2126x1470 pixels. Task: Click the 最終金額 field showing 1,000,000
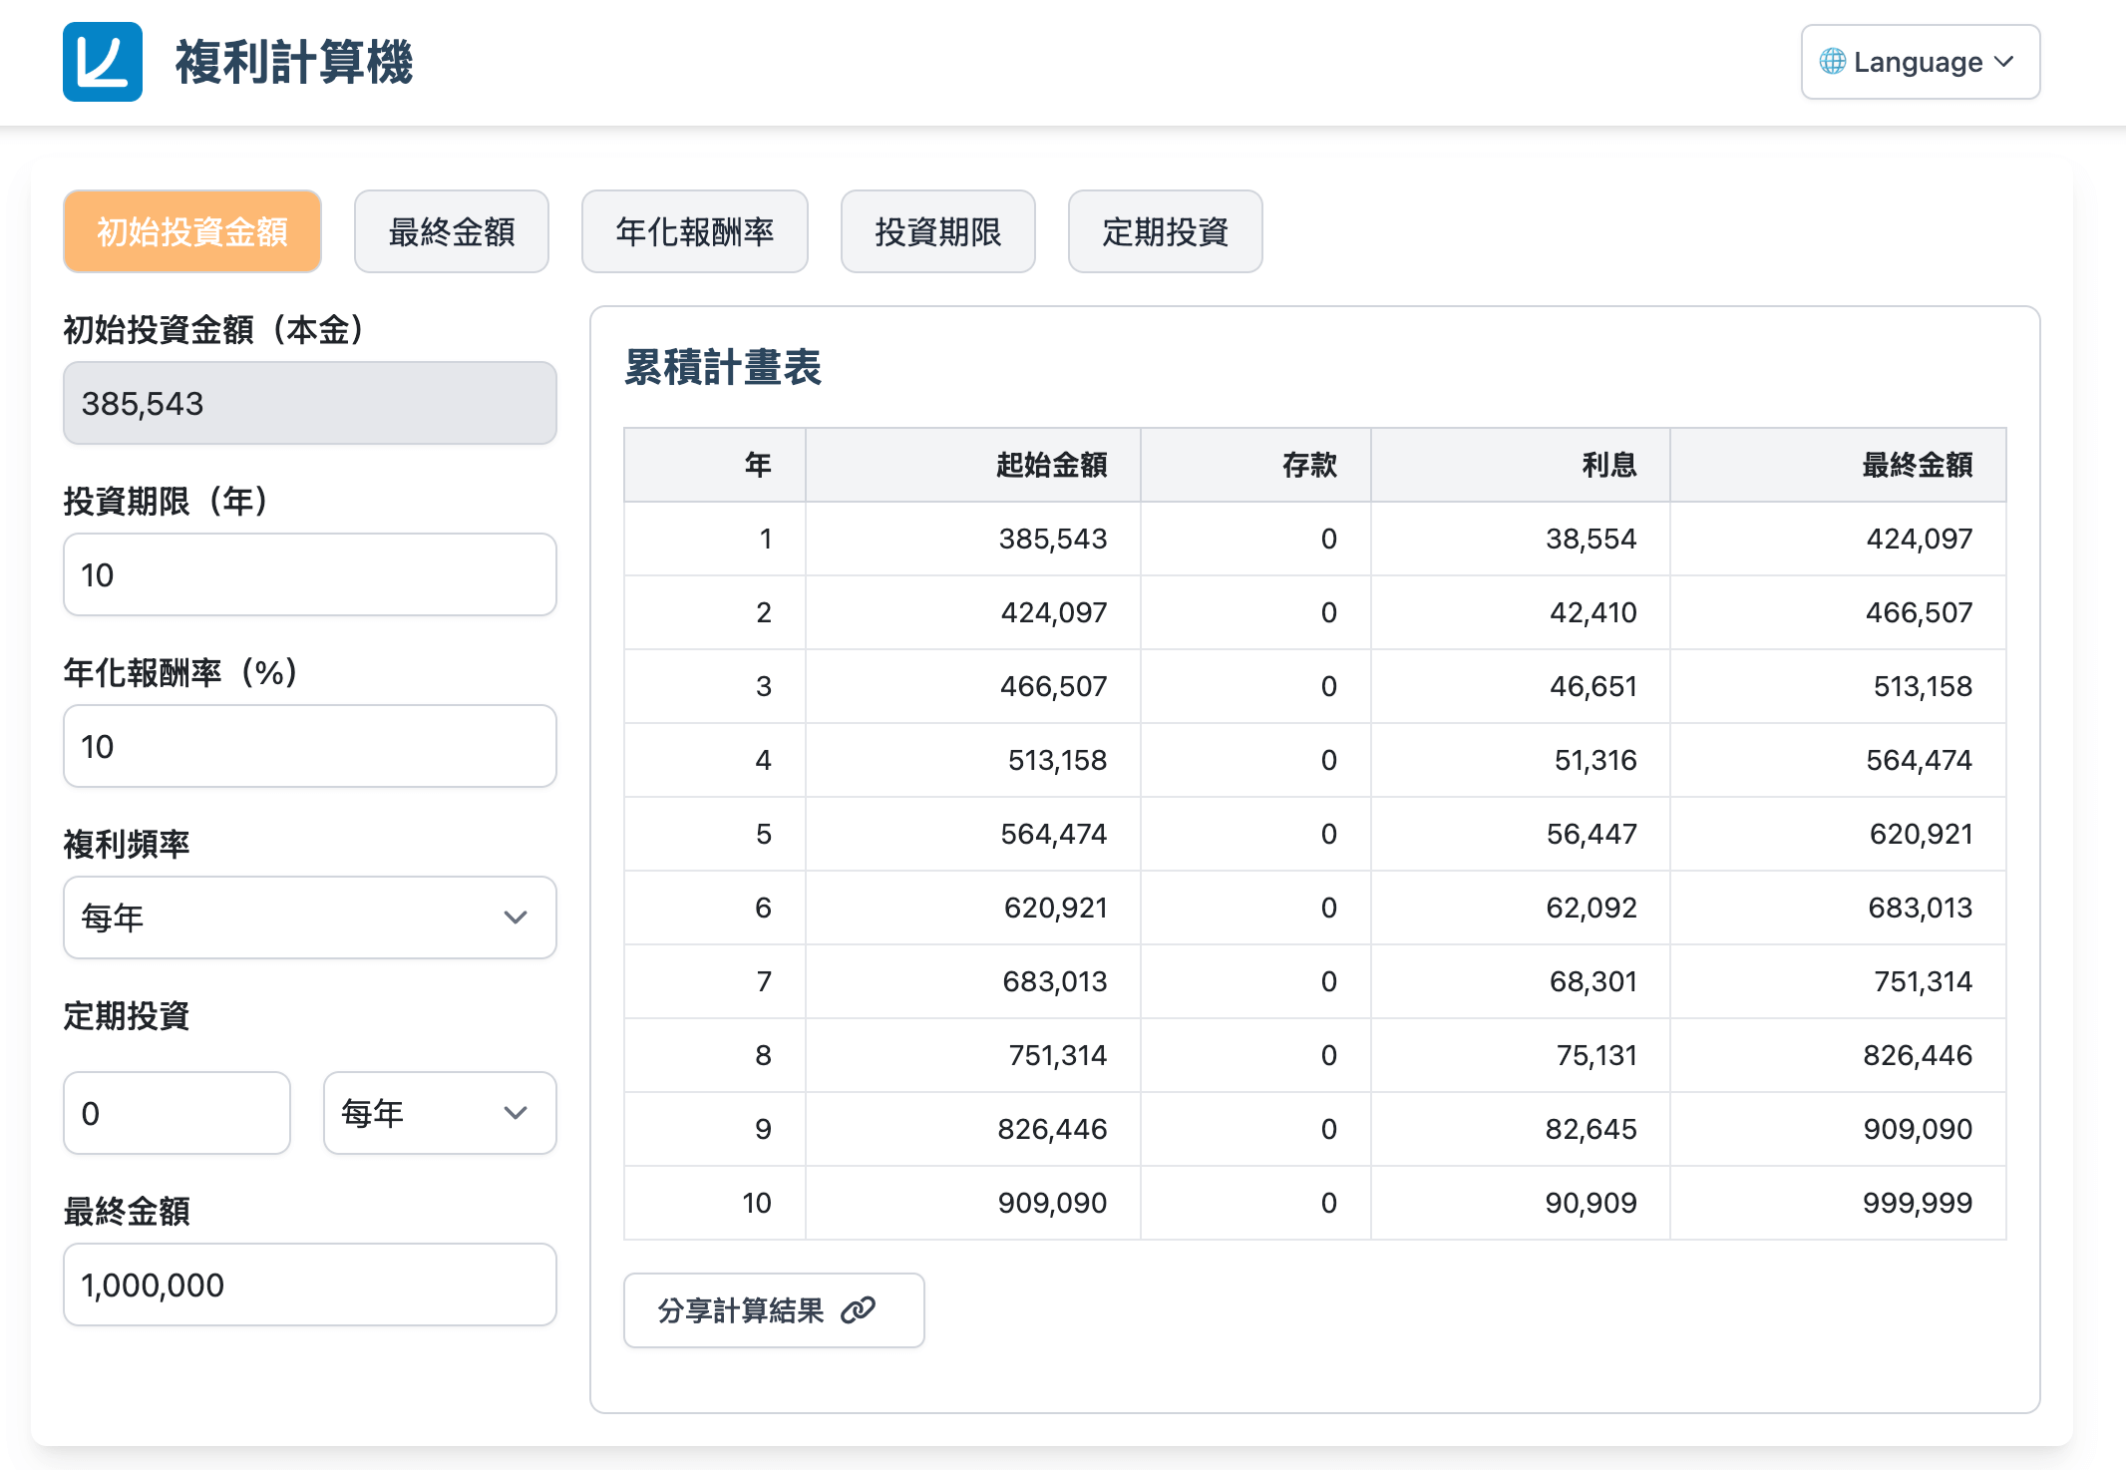(x=309, y=1285)
